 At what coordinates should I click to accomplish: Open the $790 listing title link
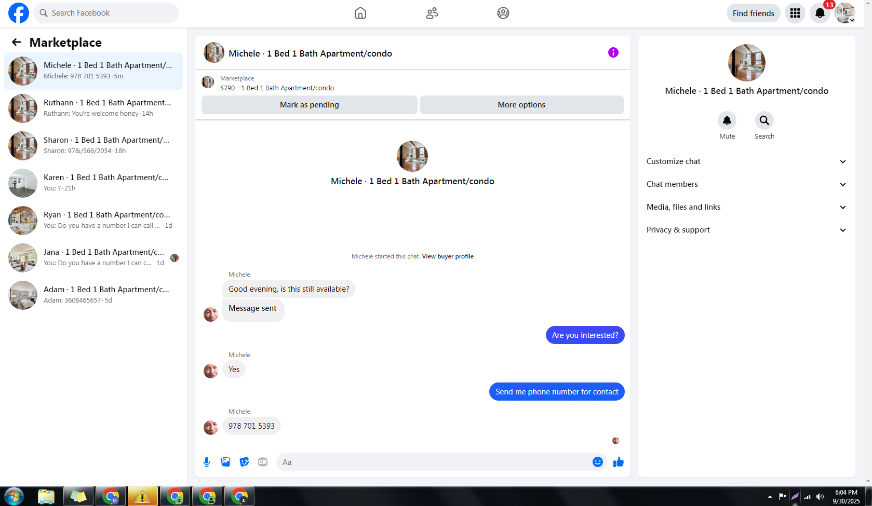pyautogui.click(x=277, y=88)
